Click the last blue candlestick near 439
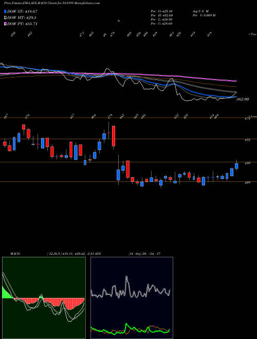257x339 pixels. click(x=236, y=166)
